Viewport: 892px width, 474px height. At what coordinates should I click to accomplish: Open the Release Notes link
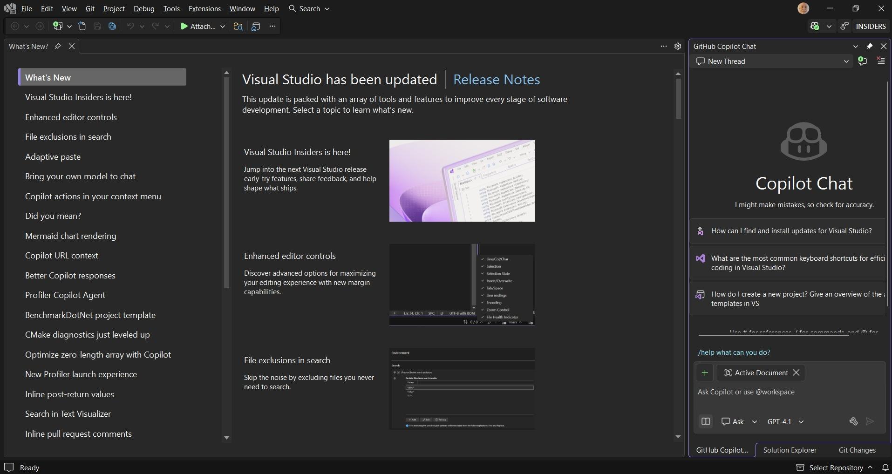point(497,80)
